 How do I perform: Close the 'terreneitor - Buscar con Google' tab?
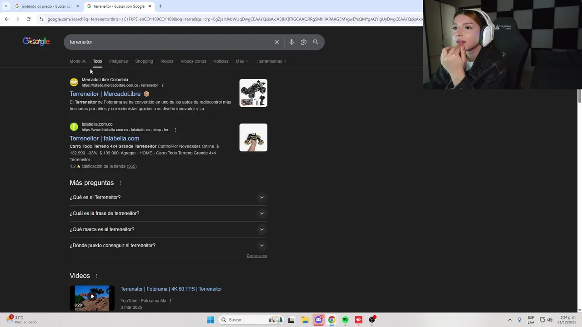(x=150, y=6)
